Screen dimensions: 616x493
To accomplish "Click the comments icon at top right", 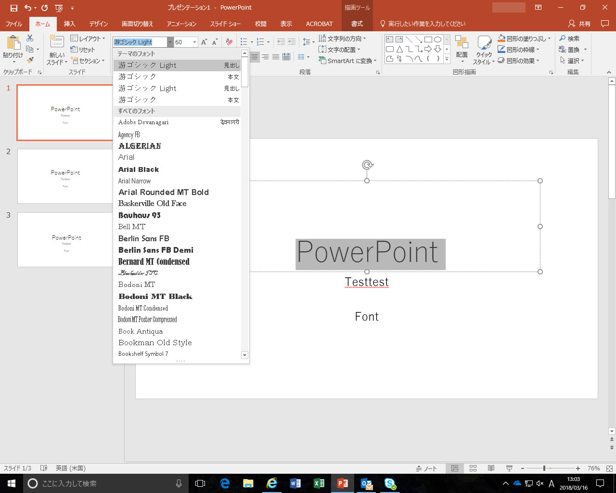I will 605,24.
